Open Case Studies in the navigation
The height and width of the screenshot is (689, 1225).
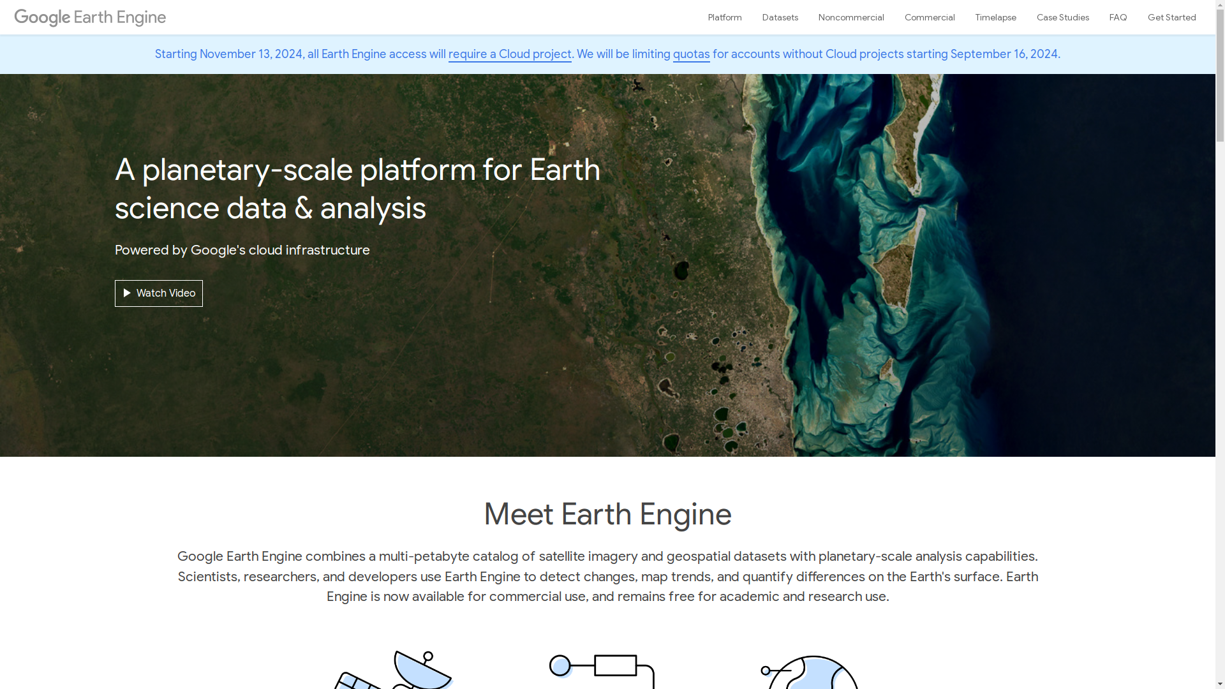point(1062,17)
